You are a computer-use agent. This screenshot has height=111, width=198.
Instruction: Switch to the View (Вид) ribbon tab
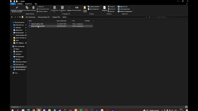point(36,4)
